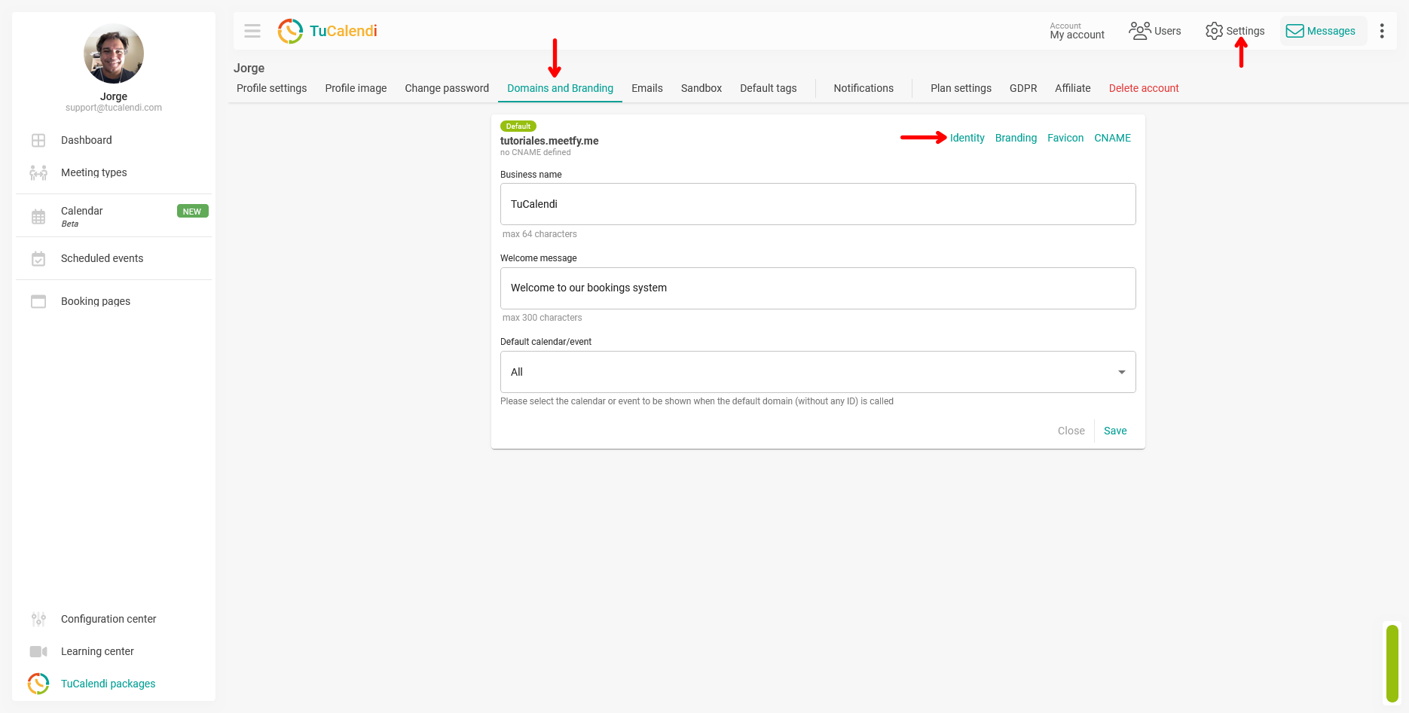This screenshot has height=713, width=1409.
Task: Click the Welcome message input field
Action: coord(818,288)
